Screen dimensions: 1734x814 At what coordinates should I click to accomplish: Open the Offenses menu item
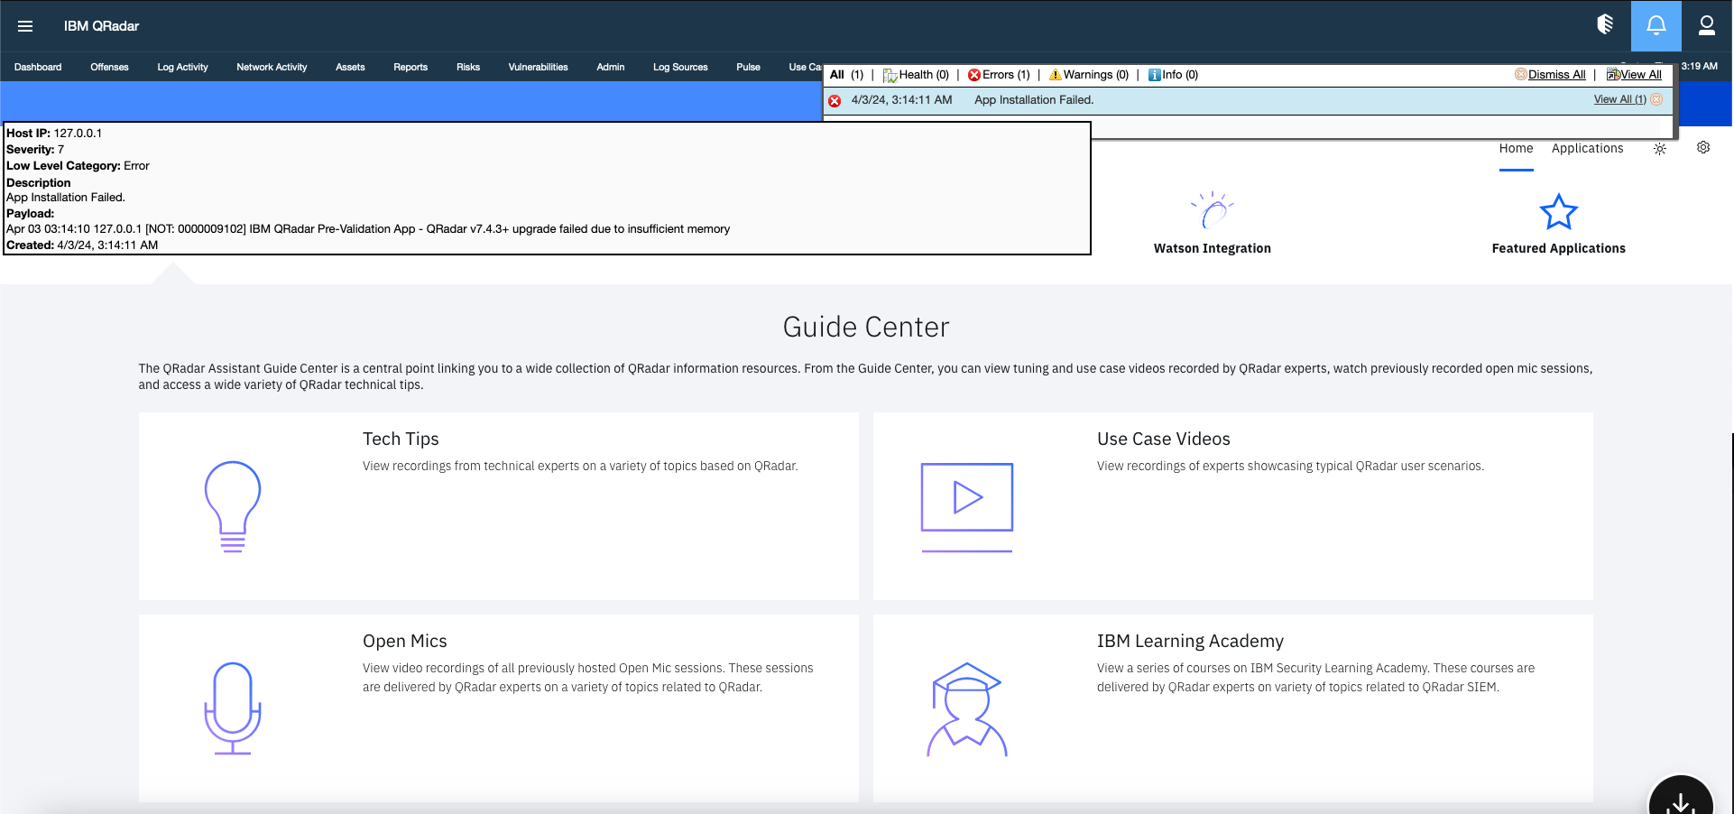[x=108, y=66]
